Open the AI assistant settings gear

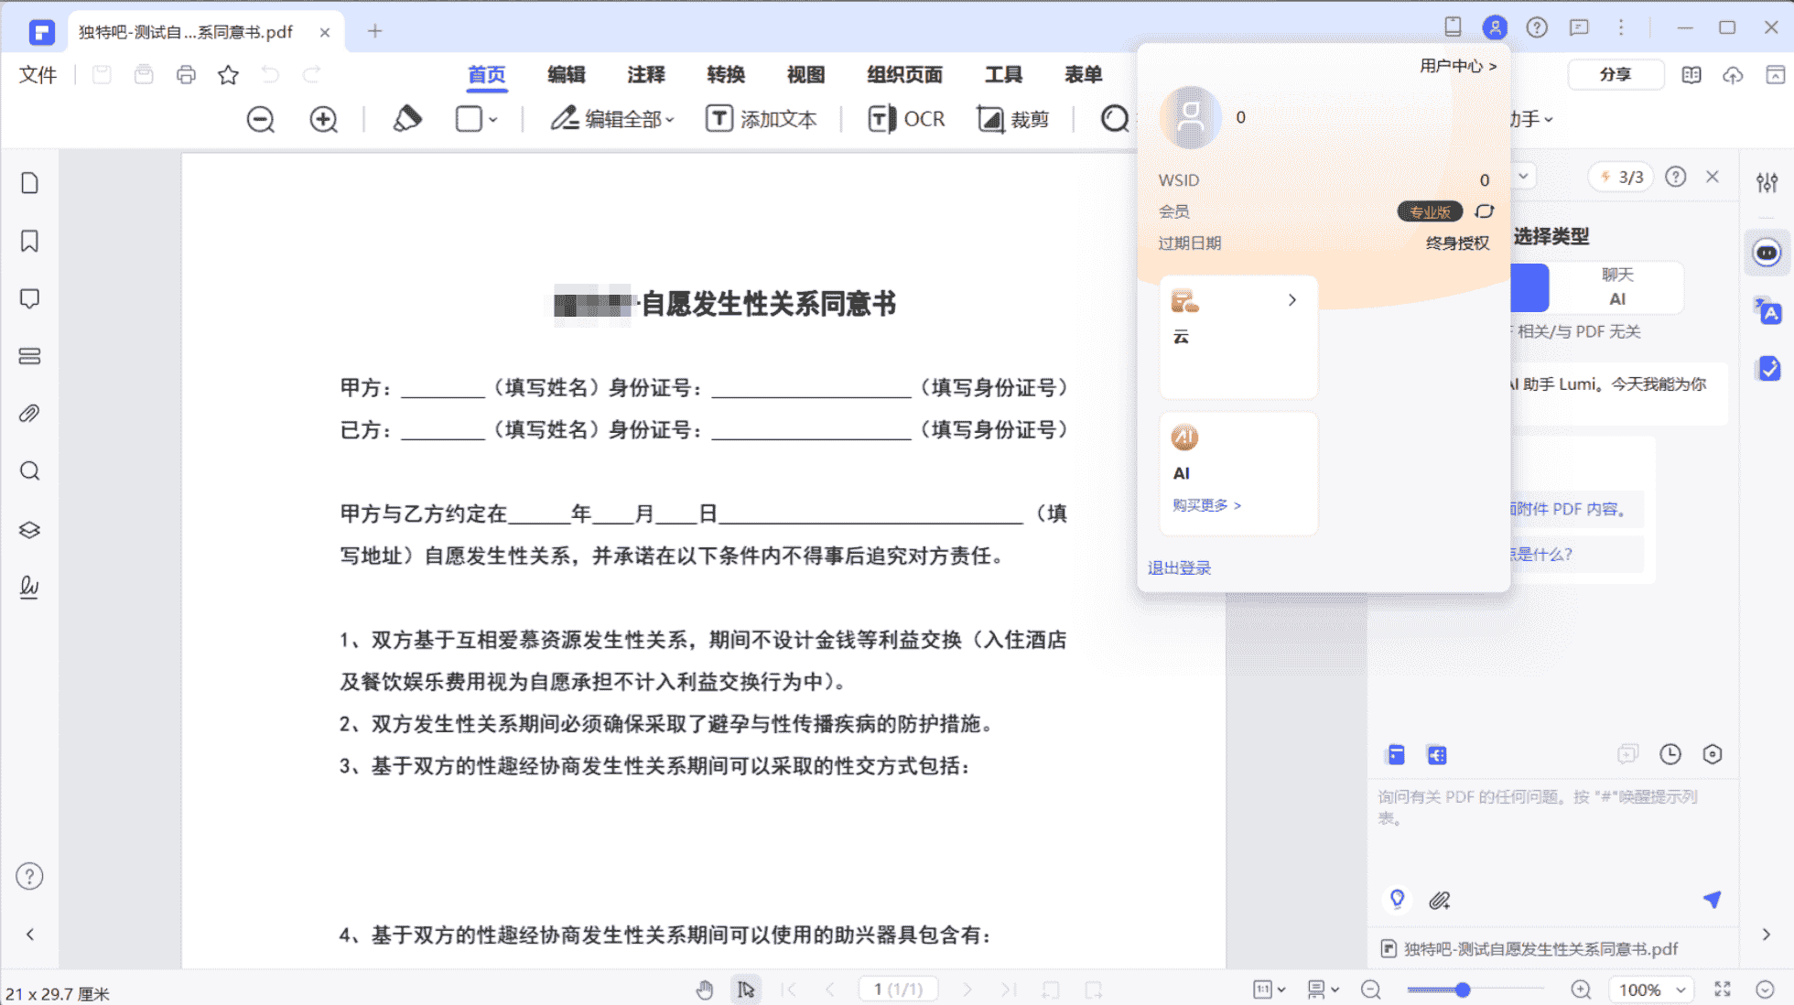pos(1713,754)
